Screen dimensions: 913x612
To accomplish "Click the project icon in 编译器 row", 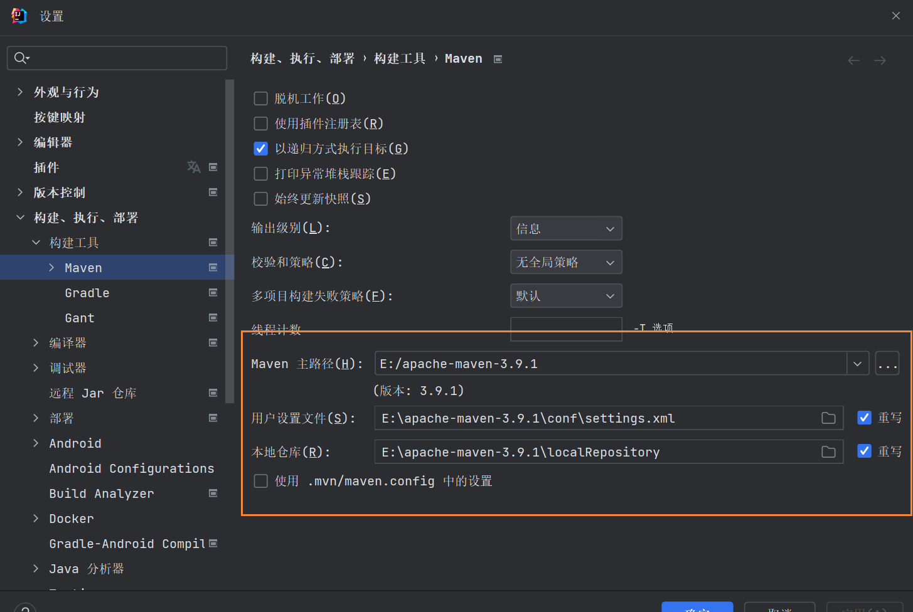I will [x=213, y=342].
